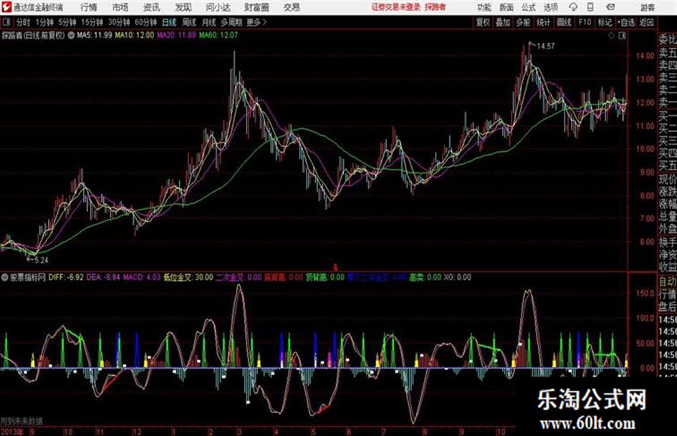The width and height of the screenshot is (677, 436).
Task: Click the DIFF: -6.92 indicator value
Action: pos(66,277)
